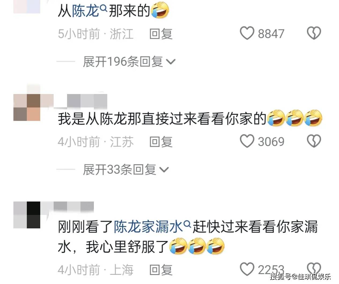This screenshot has width=339, height=284.
Task: Reply to the Jiangsu comment
Action: click(161, 142)
